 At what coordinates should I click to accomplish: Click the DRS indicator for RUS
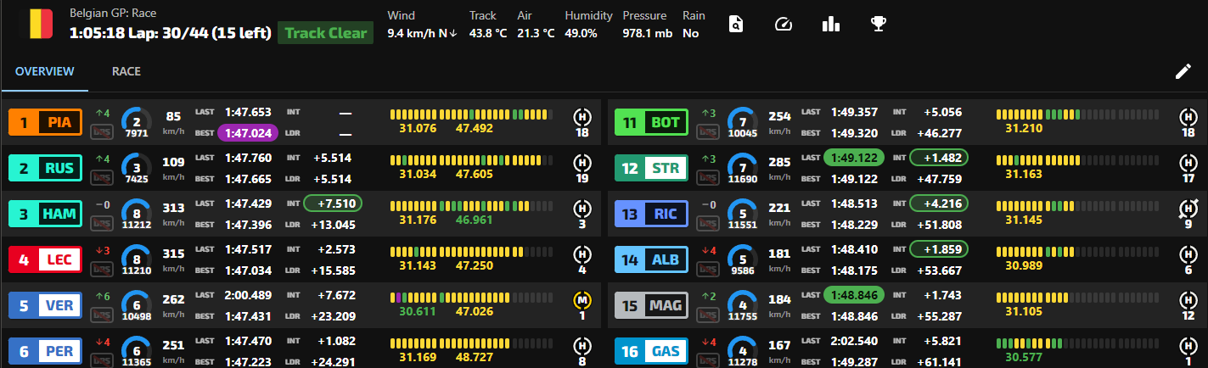click(102, 177)
